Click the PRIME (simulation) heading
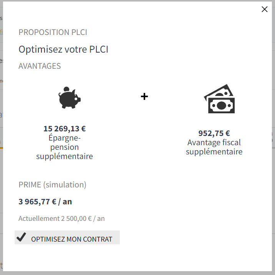Screen dimensions: 275x275 tap(52, 185)
